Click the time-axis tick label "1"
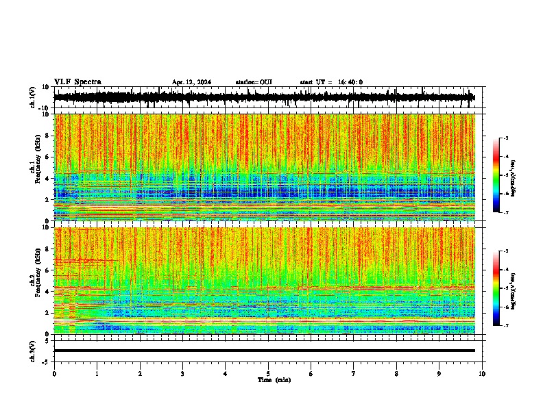This screenshot has height=419, width=543. pos(97,374)
